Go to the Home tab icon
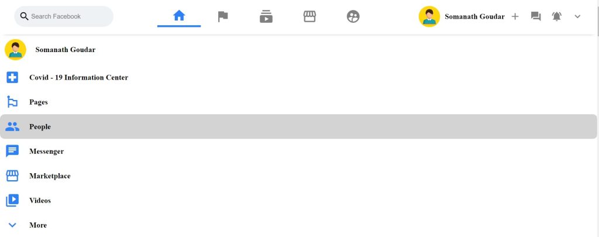The image size is (599, 237). pyautogui.click(x=179, y=16)
